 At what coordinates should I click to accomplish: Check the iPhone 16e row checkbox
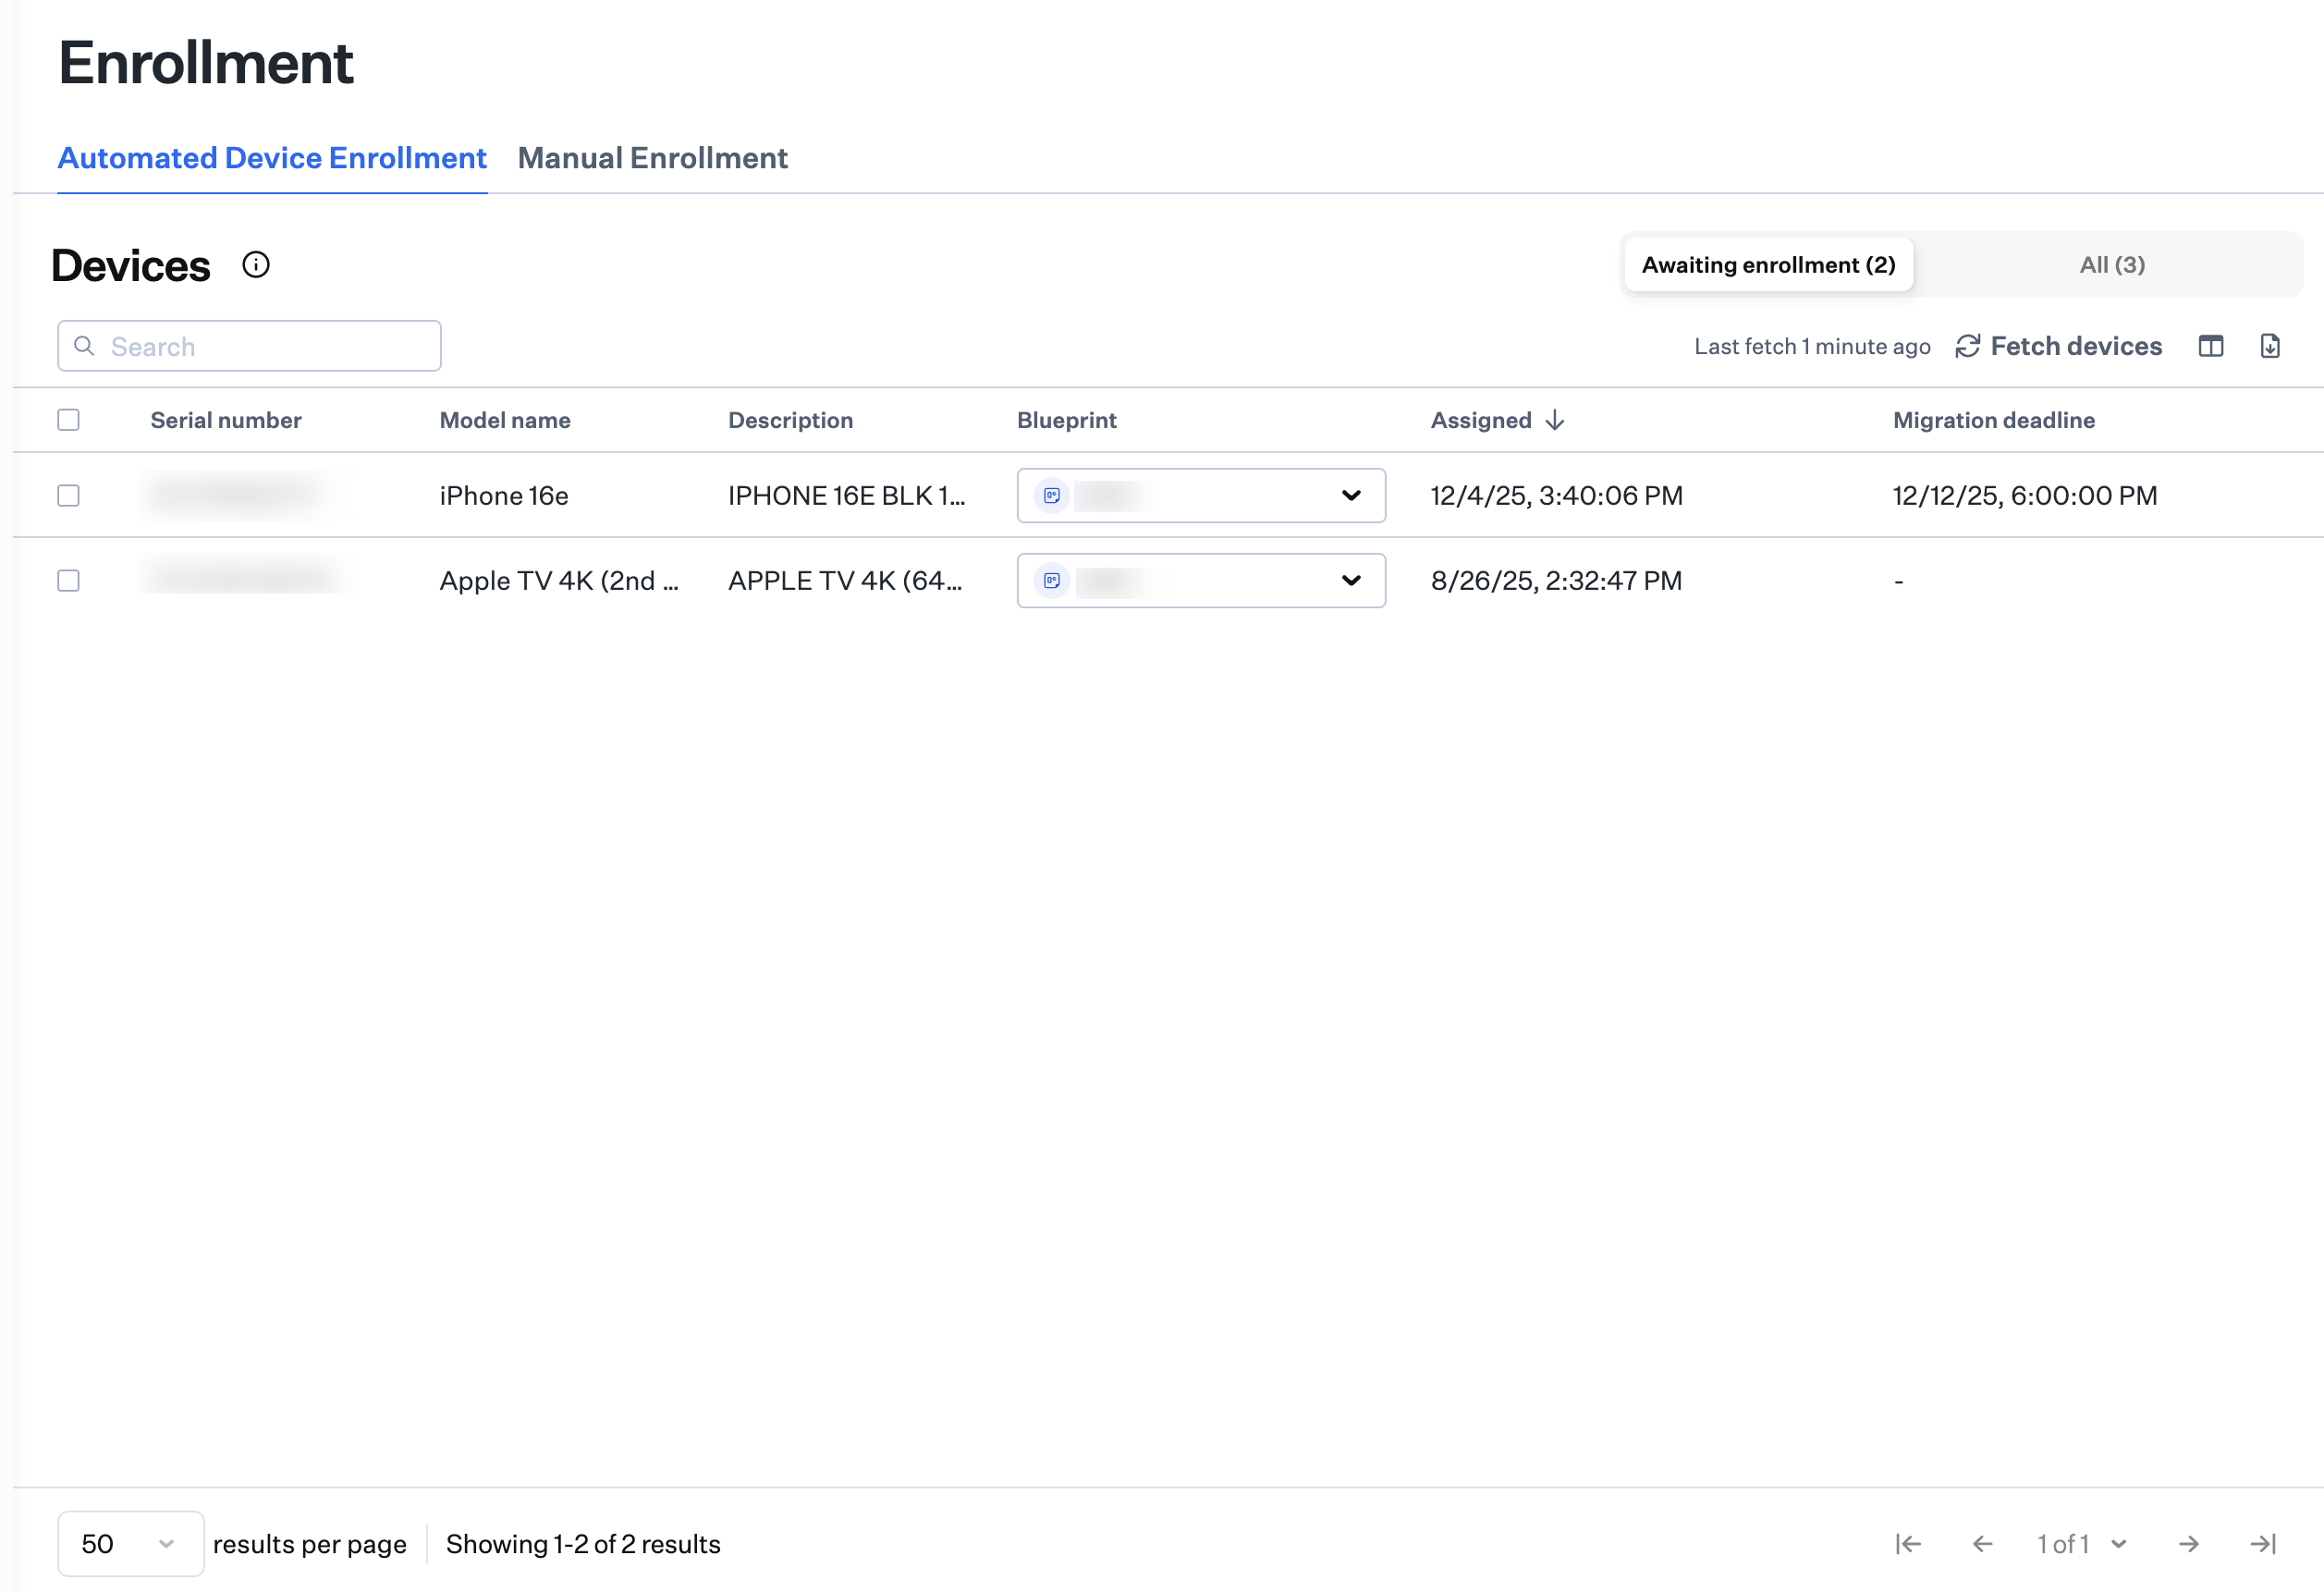point(68,496)
